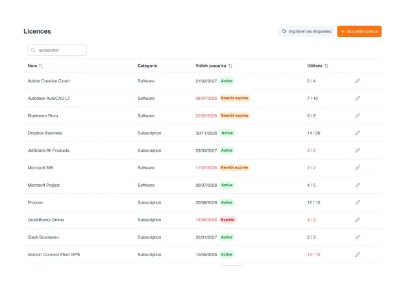Edit the Microsoft Project licence
Image resolution: width=405 pixels, height=286 pixels.
click(357, 185)
